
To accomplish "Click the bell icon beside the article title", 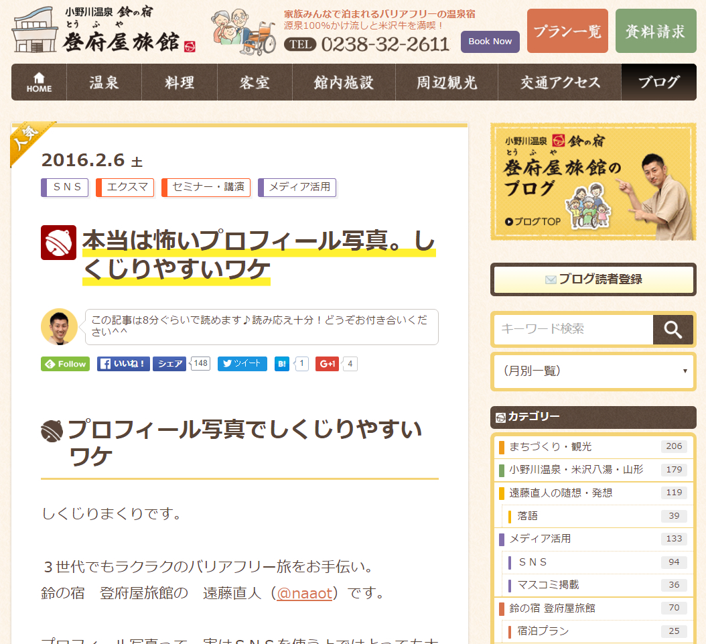I will click(x=59, y=242).
